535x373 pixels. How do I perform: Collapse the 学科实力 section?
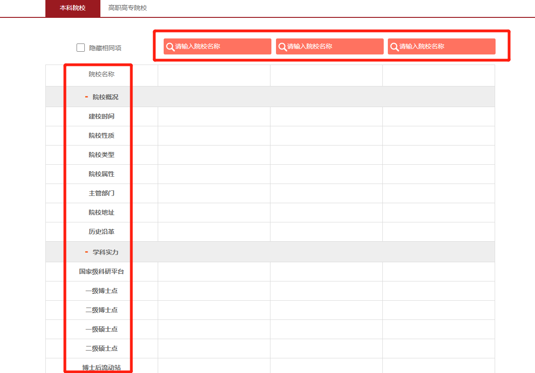pos(87,252)
